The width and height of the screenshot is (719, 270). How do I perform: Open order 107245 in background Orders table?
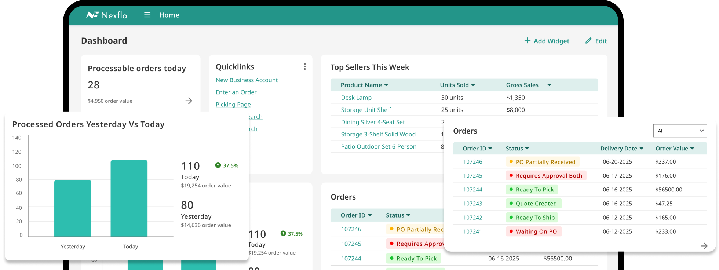[351, 244]
